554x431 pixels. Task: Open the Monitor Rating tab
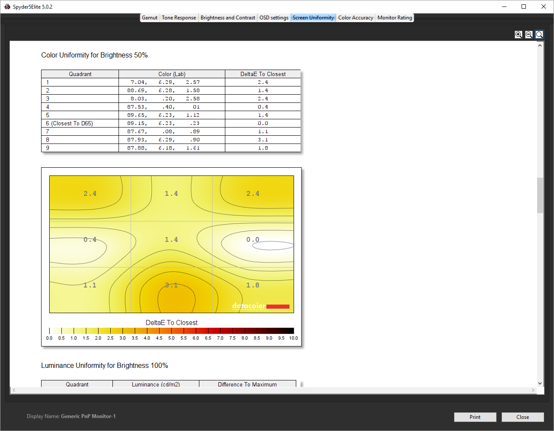(395, 18)
